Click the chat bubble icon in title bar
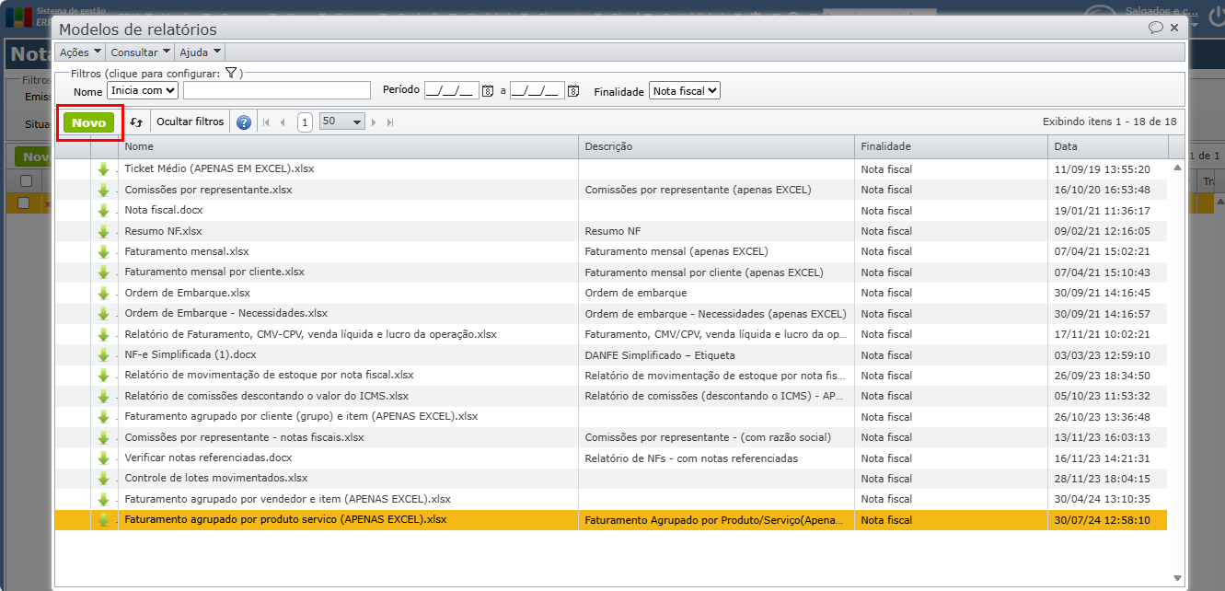The height and width of the screenshot is (591, 1225). pos(1155,28)
